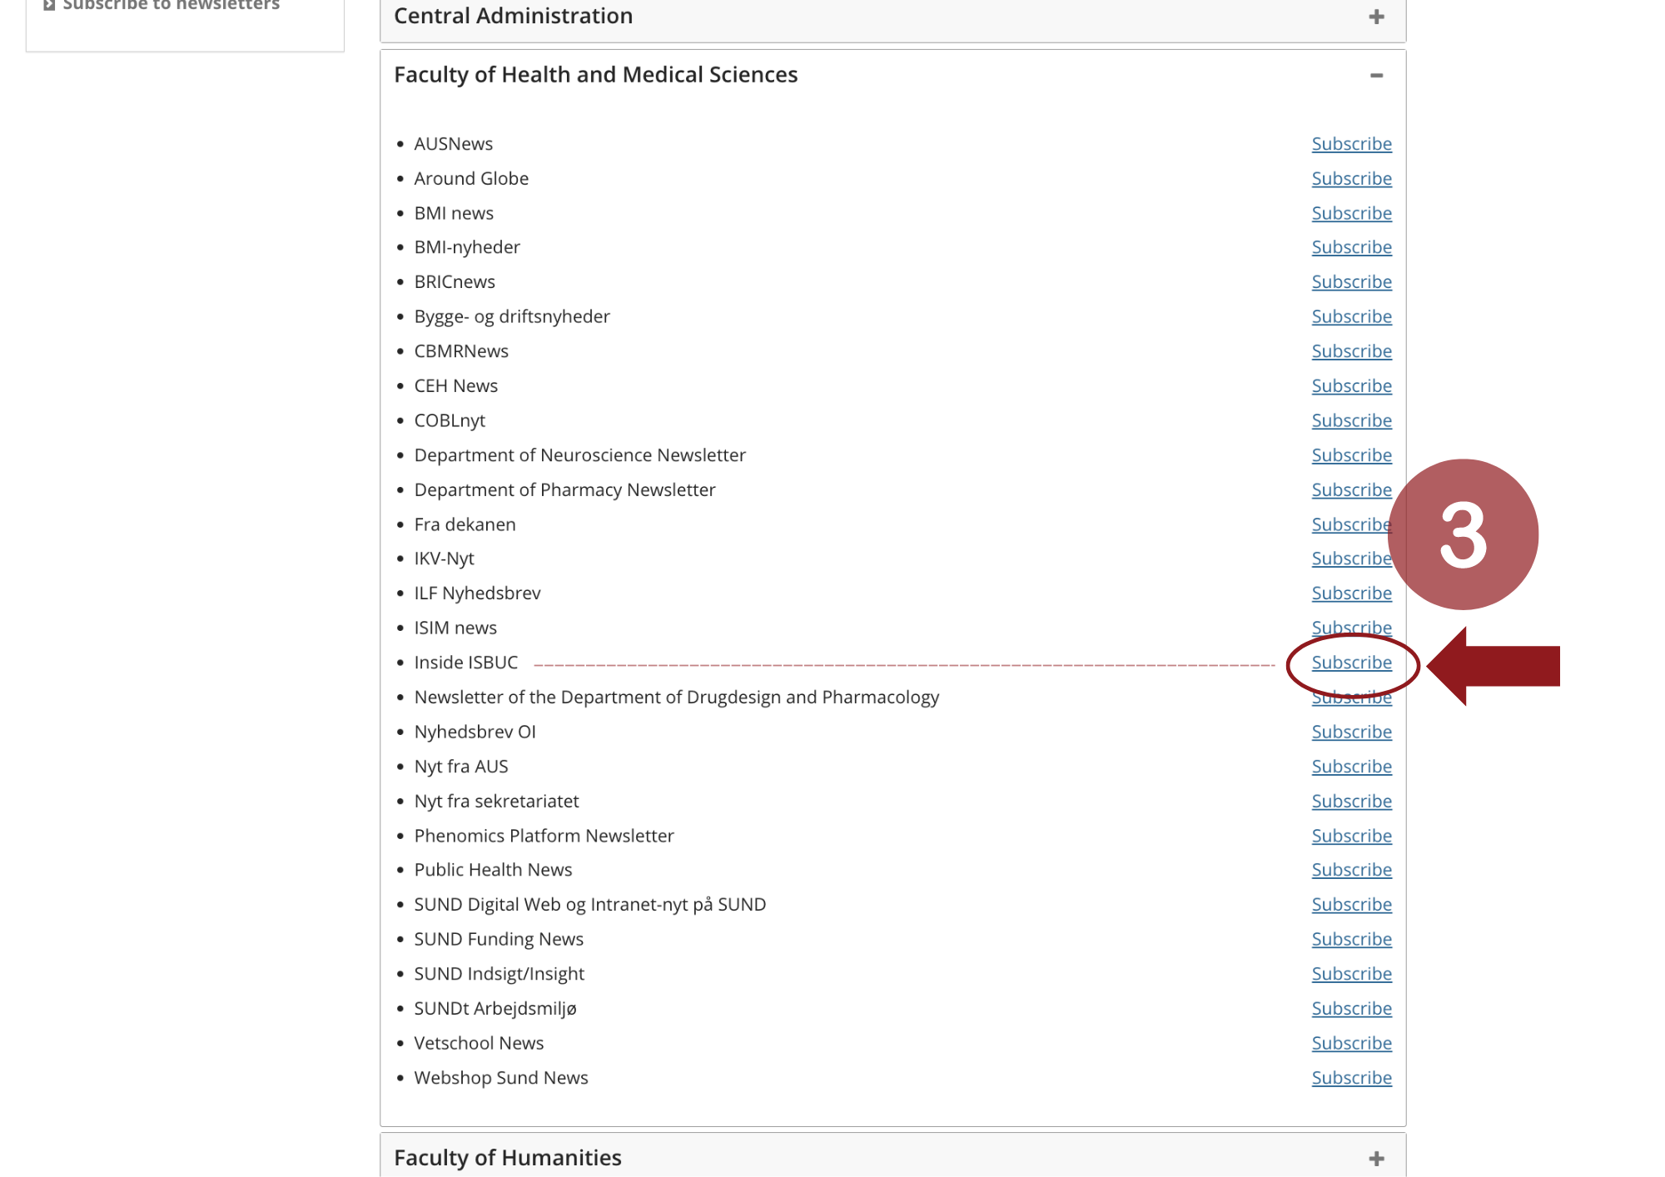
Task: Subscribe to Inside ISBUC newsletter
Action: click(1351, 663)
